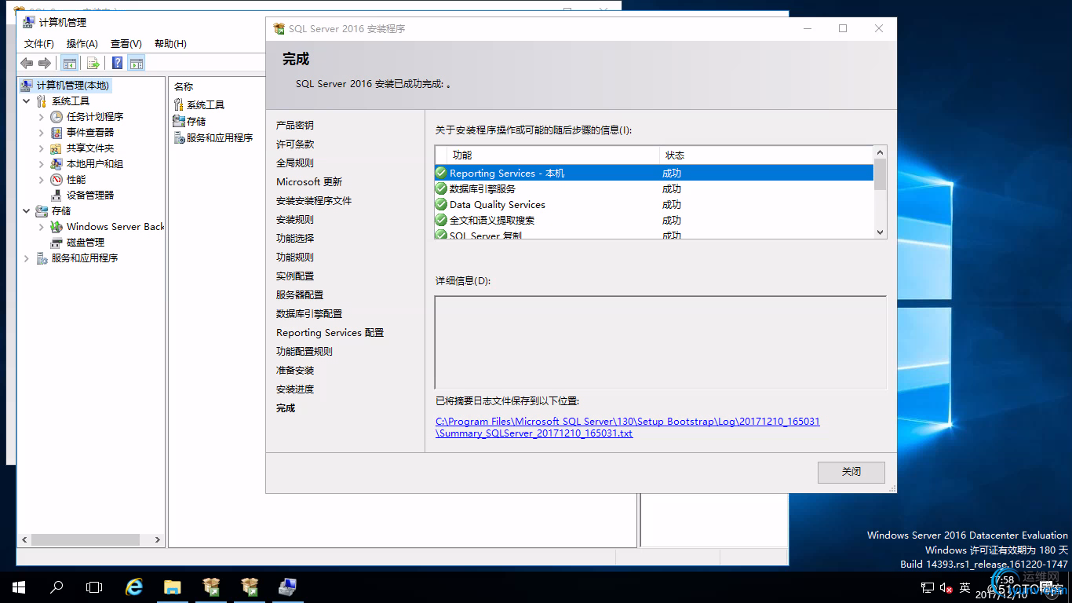1072x603 pixels.
Task: Collapse the 系统工具 tree node
Action: tap(27, 101)
